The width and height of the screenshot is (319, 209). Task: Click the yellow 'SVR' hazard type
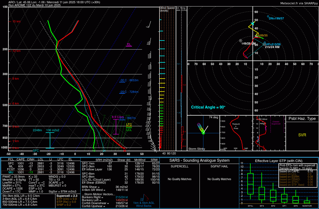[302, 135]
